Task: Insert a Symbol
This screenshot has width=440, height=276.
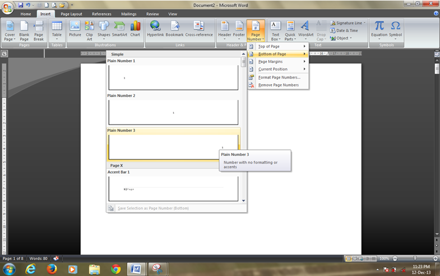Action: (x=395, y=30)
